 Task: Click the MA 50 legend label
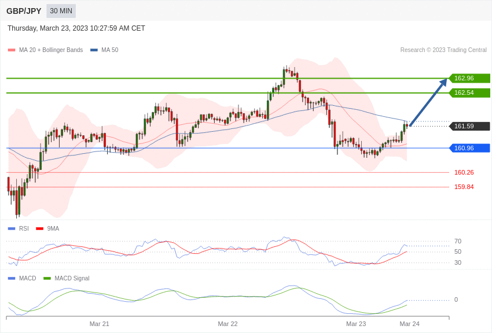point(110,50)
